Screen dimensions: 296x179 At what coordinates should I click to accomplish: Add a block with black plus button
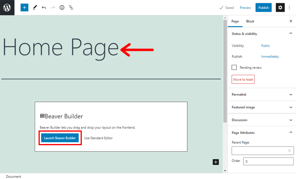(216, 162)
